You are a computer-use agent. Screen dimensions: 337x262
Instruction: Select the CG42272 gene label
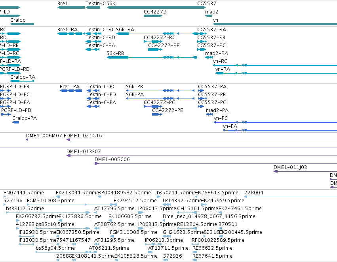click(155, 12)
